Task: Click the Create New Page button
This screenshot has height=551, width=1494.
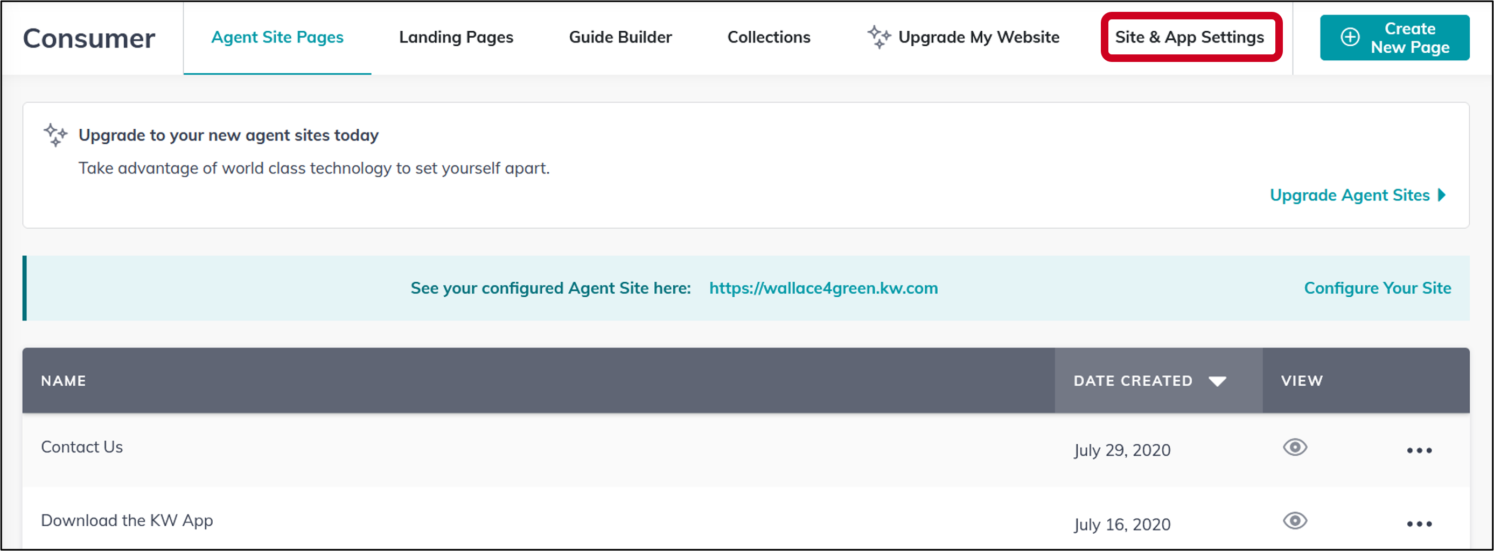Action: [1394, 38]
